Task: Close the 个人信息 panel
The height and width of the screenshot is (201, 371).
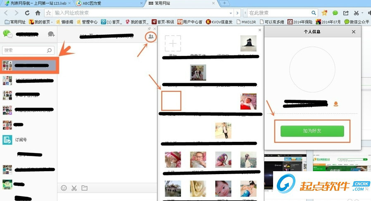Action: pos(354,32)
